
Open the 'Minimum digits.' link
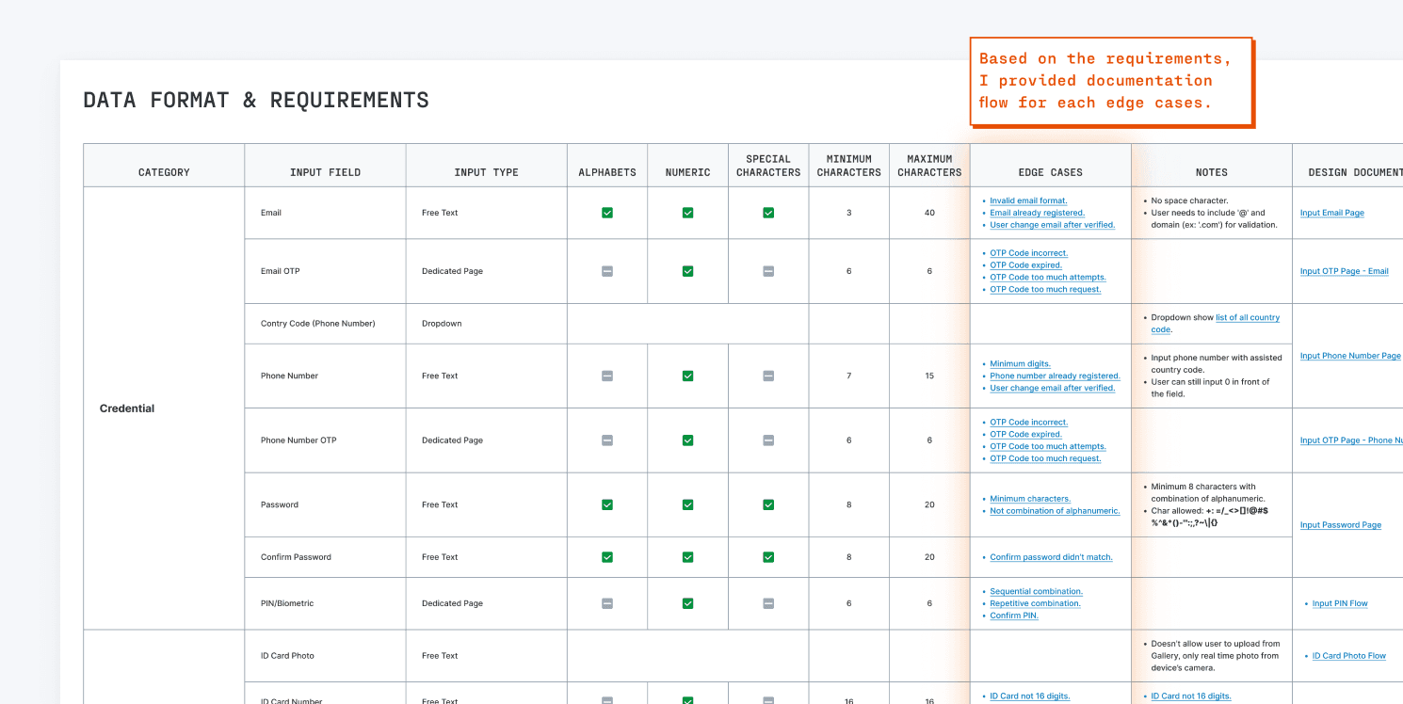1020,364
